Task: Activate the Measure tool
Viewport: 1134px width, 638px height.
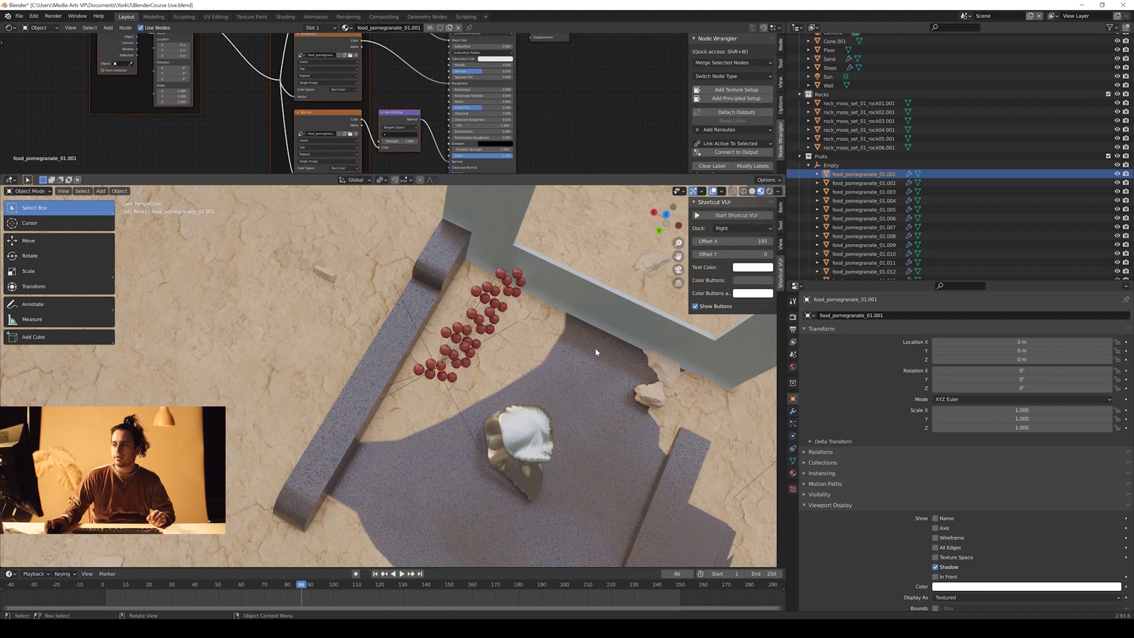Action: click(32, 319)
